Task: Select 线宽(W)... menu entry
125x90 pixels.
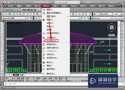Action: 56,26
